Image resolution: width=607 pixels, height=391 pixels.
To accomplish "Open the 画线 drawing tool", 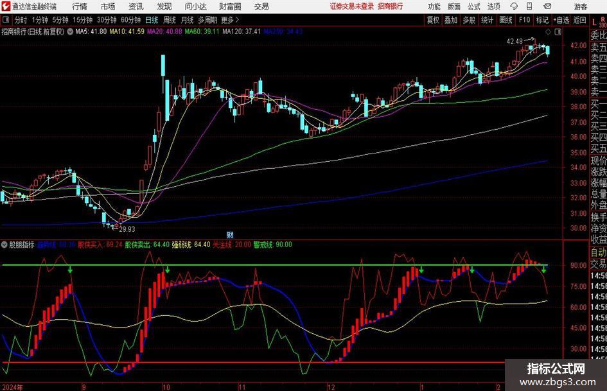I will (x=506, y=20).
